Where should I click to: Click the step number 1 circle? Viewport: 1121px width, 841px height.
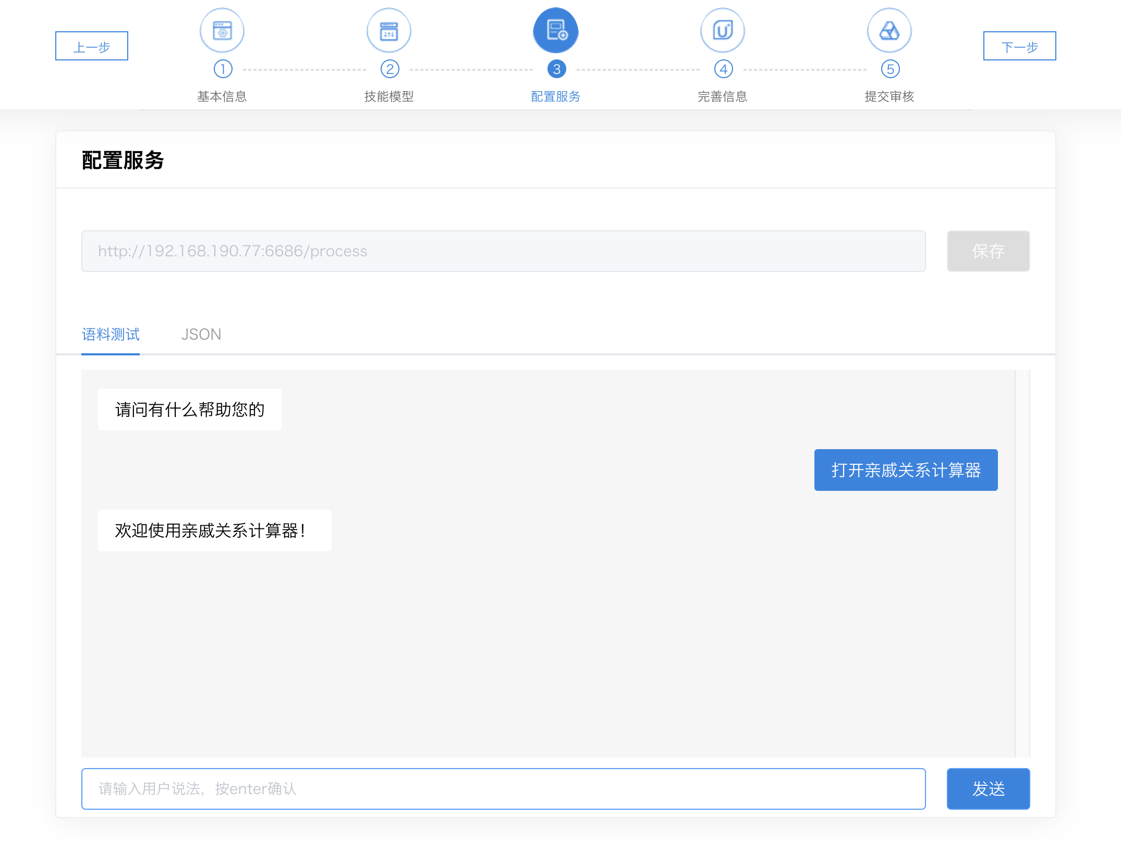(223, 69)
